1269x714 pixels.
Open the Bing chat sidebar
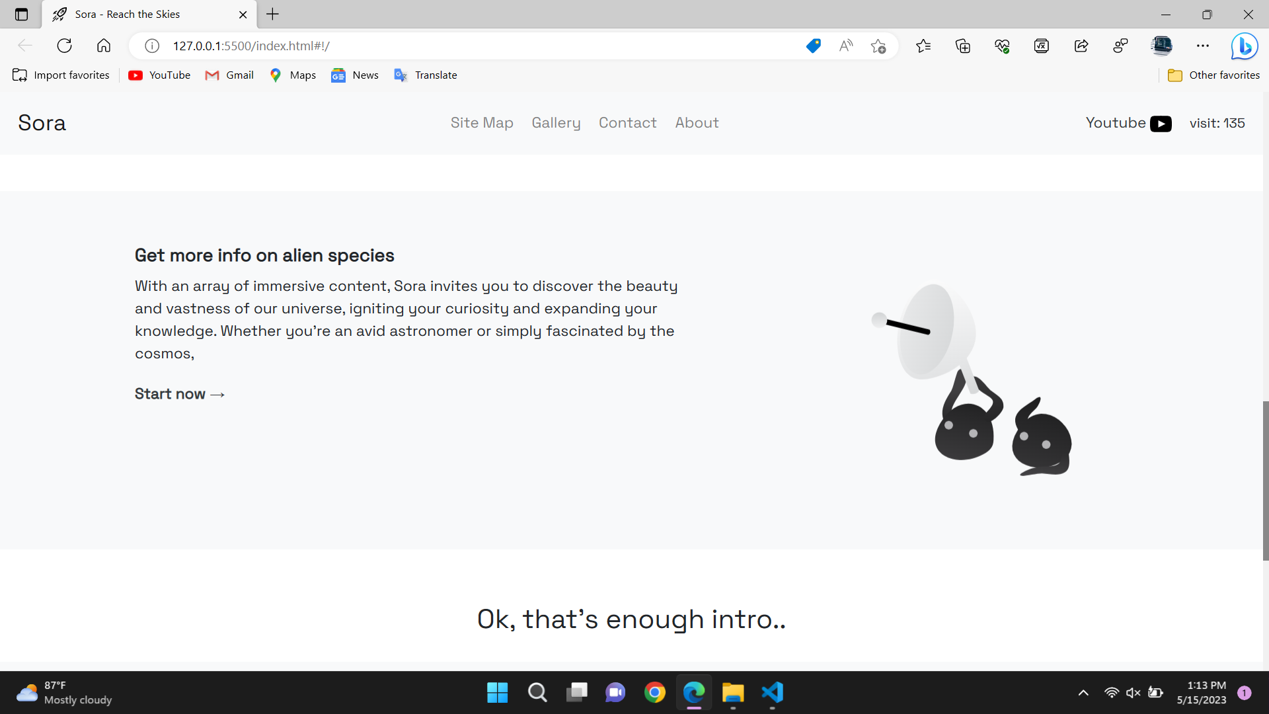coord(1245,46)
